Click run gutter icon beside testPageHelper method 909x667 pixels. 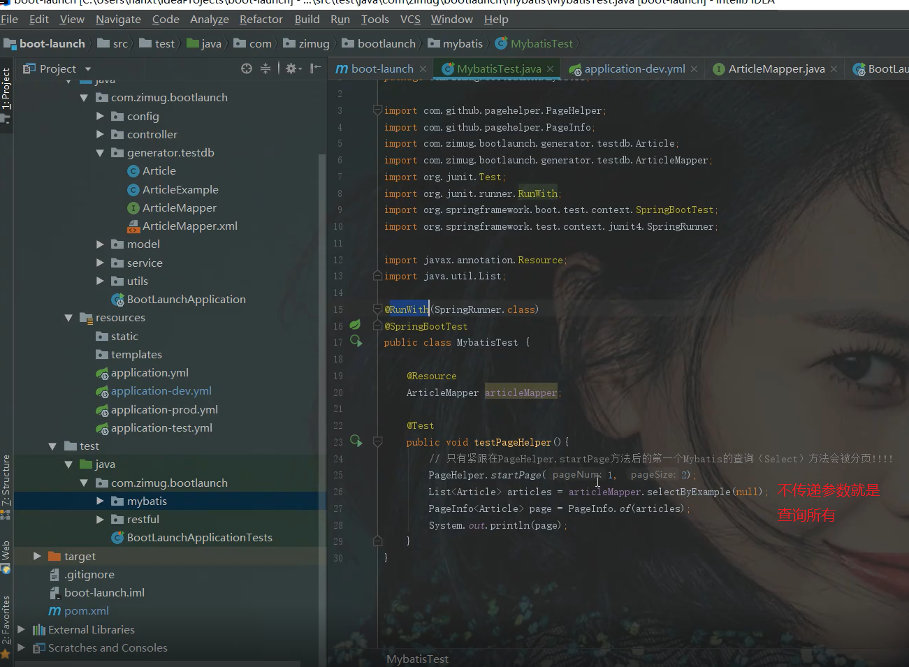pyautogui.click(x=356, y=441)
